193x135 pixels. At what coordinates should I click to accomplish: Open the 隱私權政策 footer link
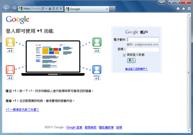[x=106, y=127]
